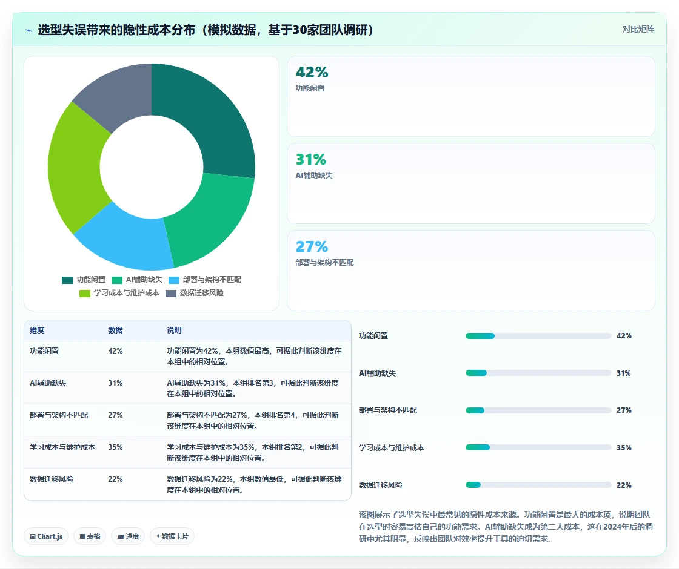This screenshot has width=679, height=569.
Task: Click the 功能闲置 progress bar
Action: (538, 336)
